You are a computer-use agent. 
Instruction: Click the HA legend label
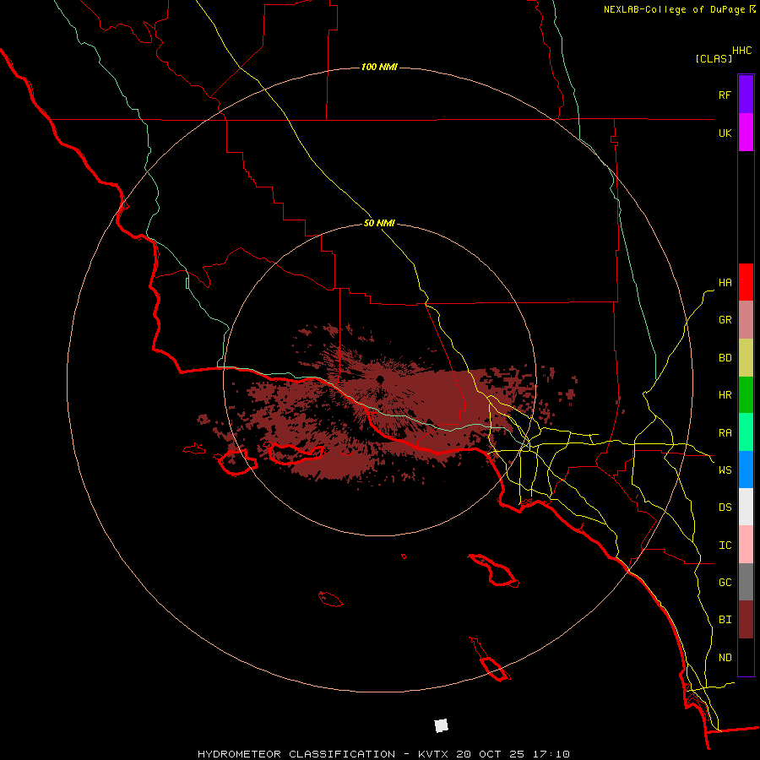tap(725, 283)
